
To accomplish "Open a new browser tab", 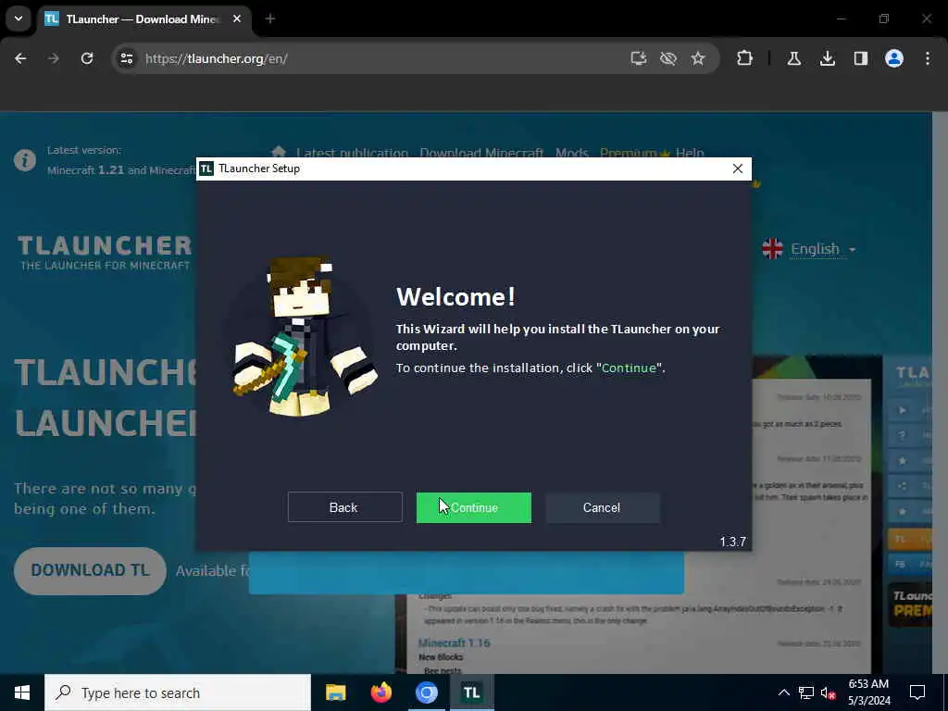I will point(270,19).
